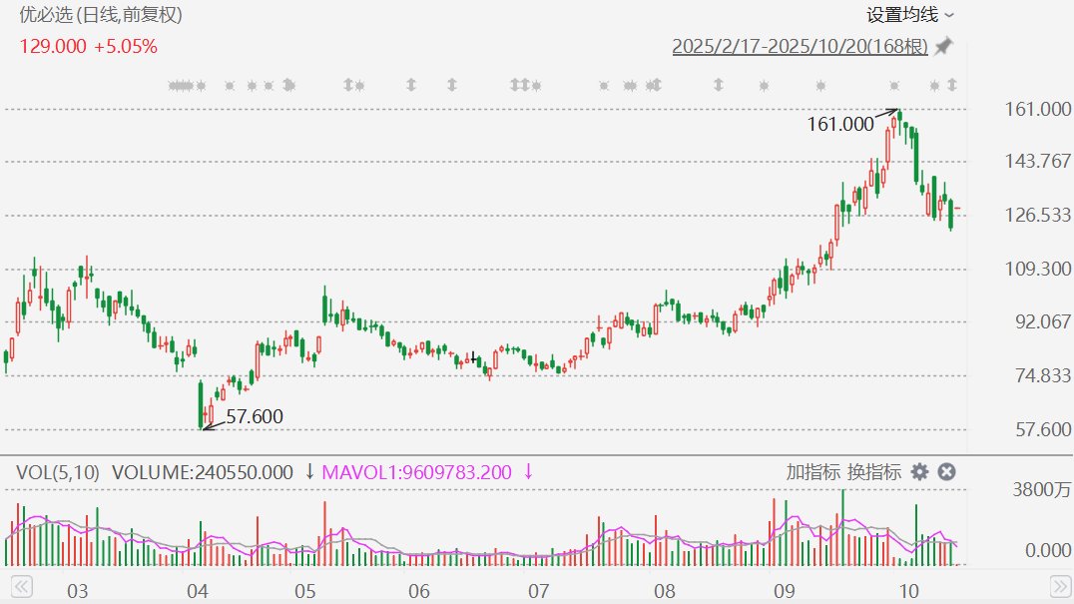The height and width of the screenshot is (604, 1074).
Task: Click the down arrow beside the VOLUME value
Action: 309,472
